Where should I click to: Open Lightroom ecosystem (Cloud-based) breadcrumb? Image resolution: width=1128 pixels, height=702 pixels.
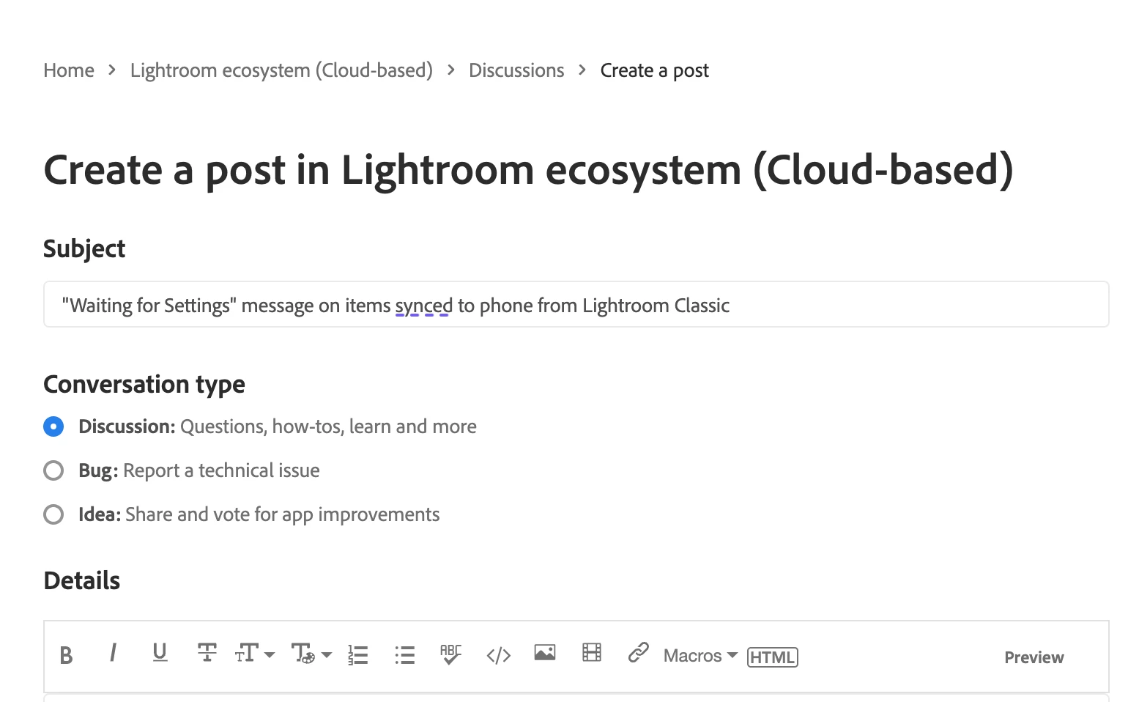click(281, 70)
